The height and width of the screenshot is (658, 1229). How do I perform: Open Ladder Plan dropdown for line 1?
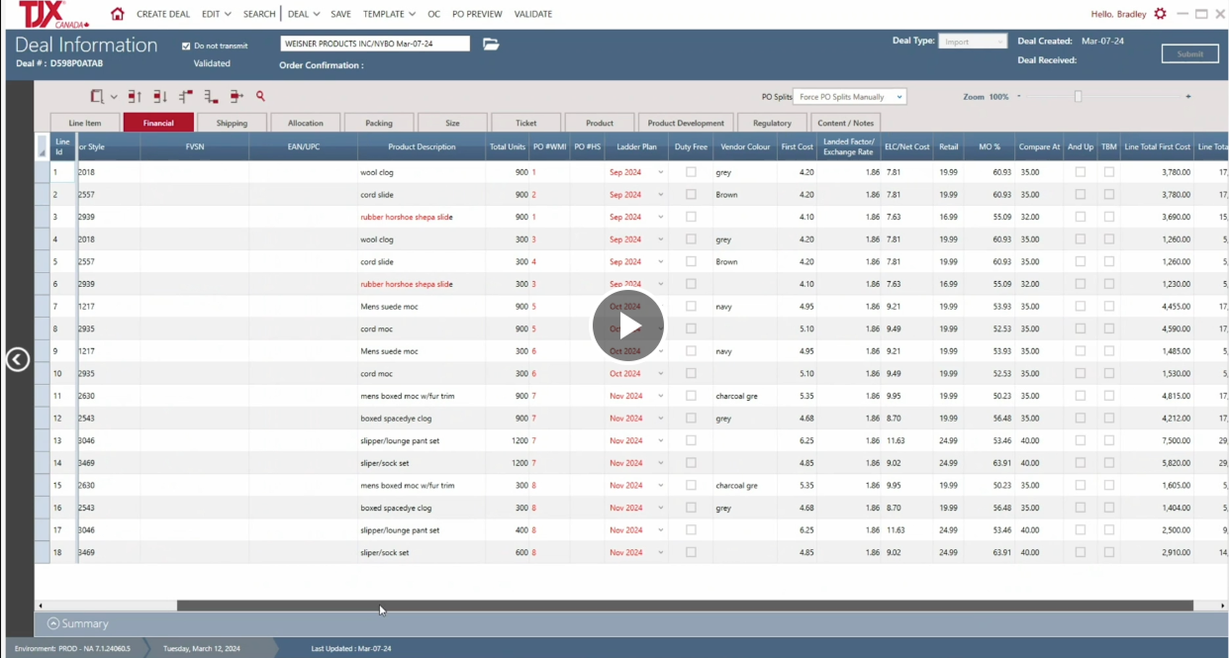[661, 172]
